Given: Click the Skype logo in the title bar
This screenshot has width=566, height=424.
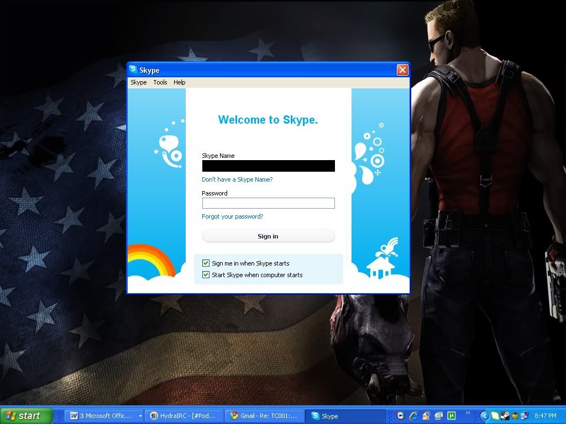Looking at the screenshot, I should pyautogui.click(x=133, y=70).
